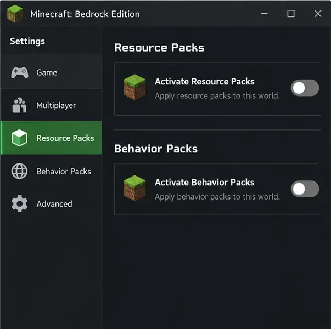
Task: Open the Game settings tab
Action: pyautogui.click(x=51, y=72)
